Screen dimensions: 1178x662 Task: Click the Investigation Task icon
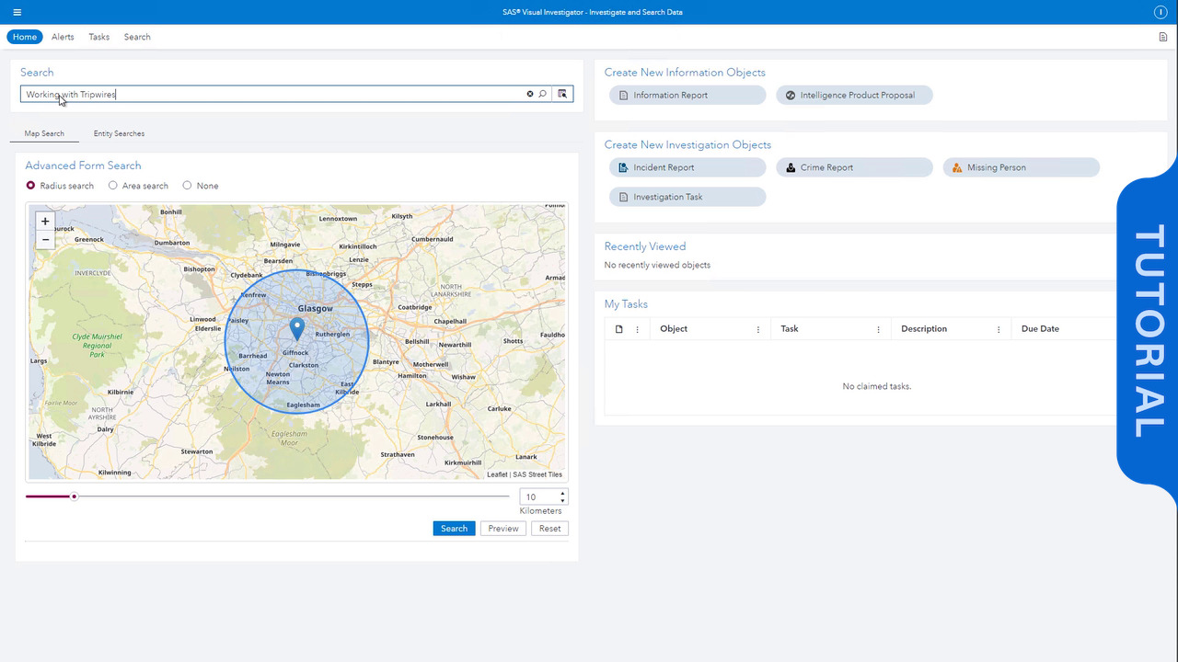click(x=623, y=197)
